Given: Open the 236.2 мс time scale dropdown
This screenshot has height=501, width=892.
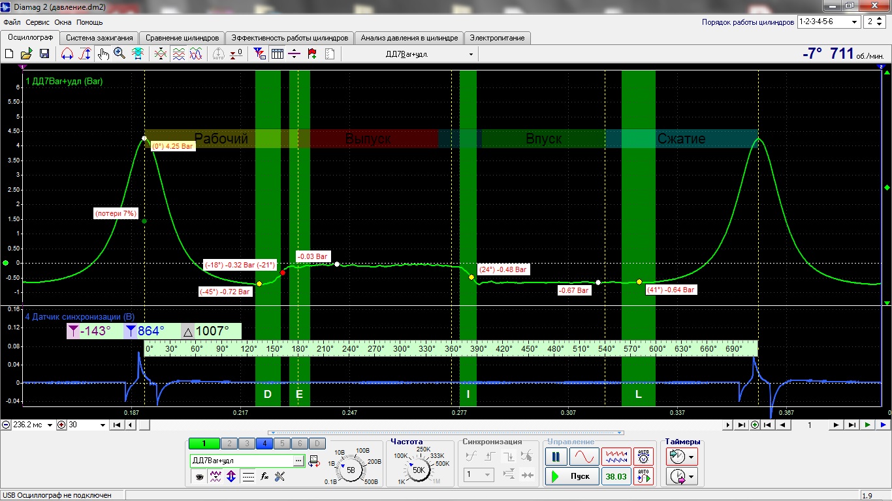Looking at the screenshot, I should tap(50, 425).
